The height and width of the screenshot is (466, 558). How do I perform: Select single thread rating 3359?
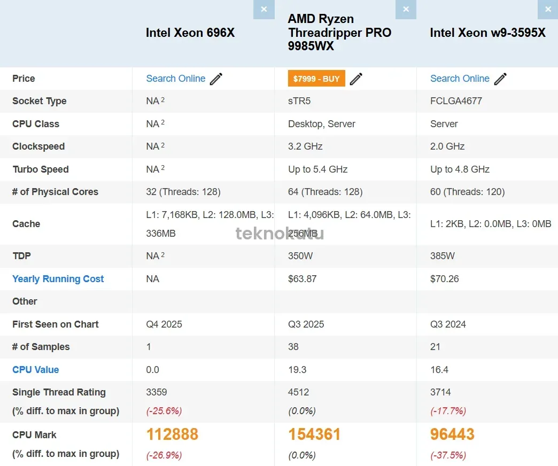(157, 392)
